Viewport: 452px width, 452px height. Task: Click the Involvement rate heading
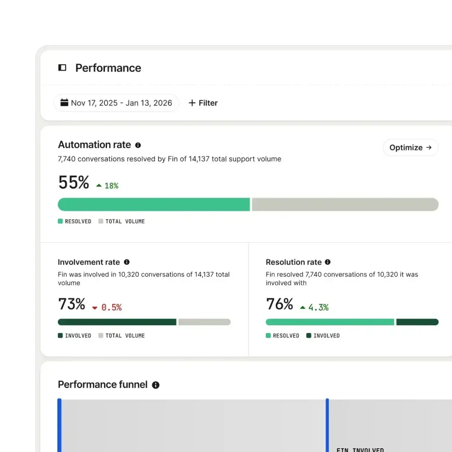click(x=89, y=262)
